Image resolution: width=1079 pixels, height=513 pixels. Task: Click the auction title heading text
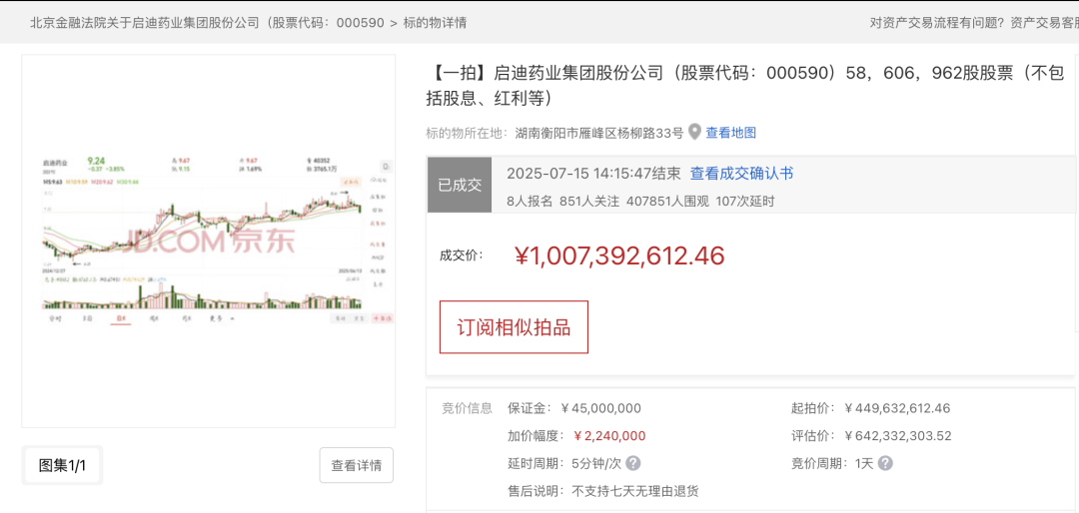(744, 85)
